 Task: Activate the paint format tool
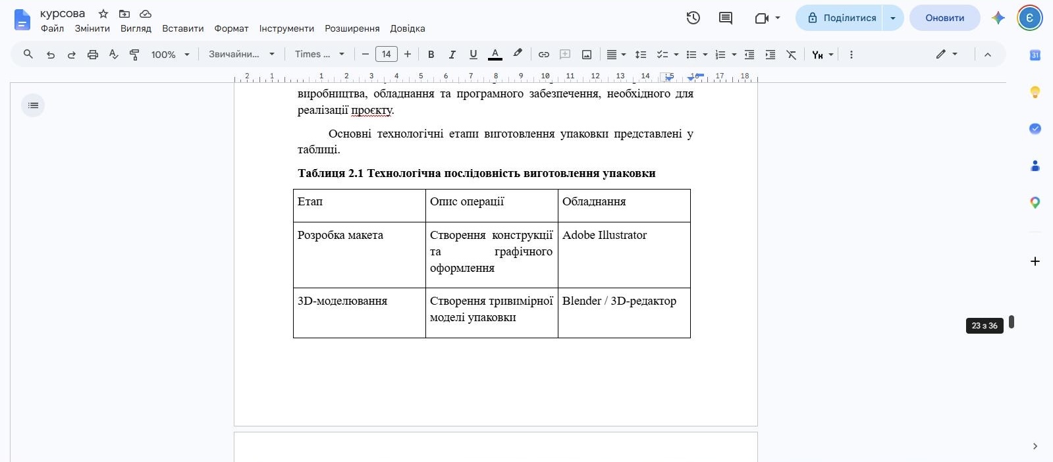pyautogui.click(x=134, y=55)
